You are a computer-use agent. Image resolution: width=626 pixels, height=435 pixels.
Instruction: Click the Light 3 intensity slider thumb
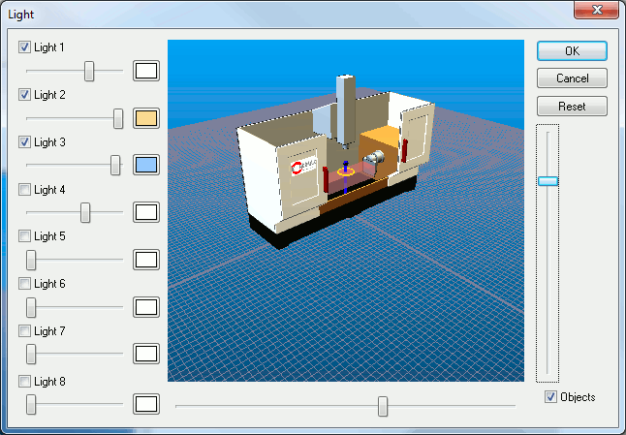click(115, 166)
